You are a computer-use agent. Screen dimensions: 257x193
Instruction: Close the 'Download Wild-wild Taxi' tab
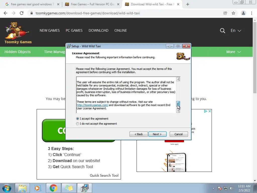click(178, 4)
